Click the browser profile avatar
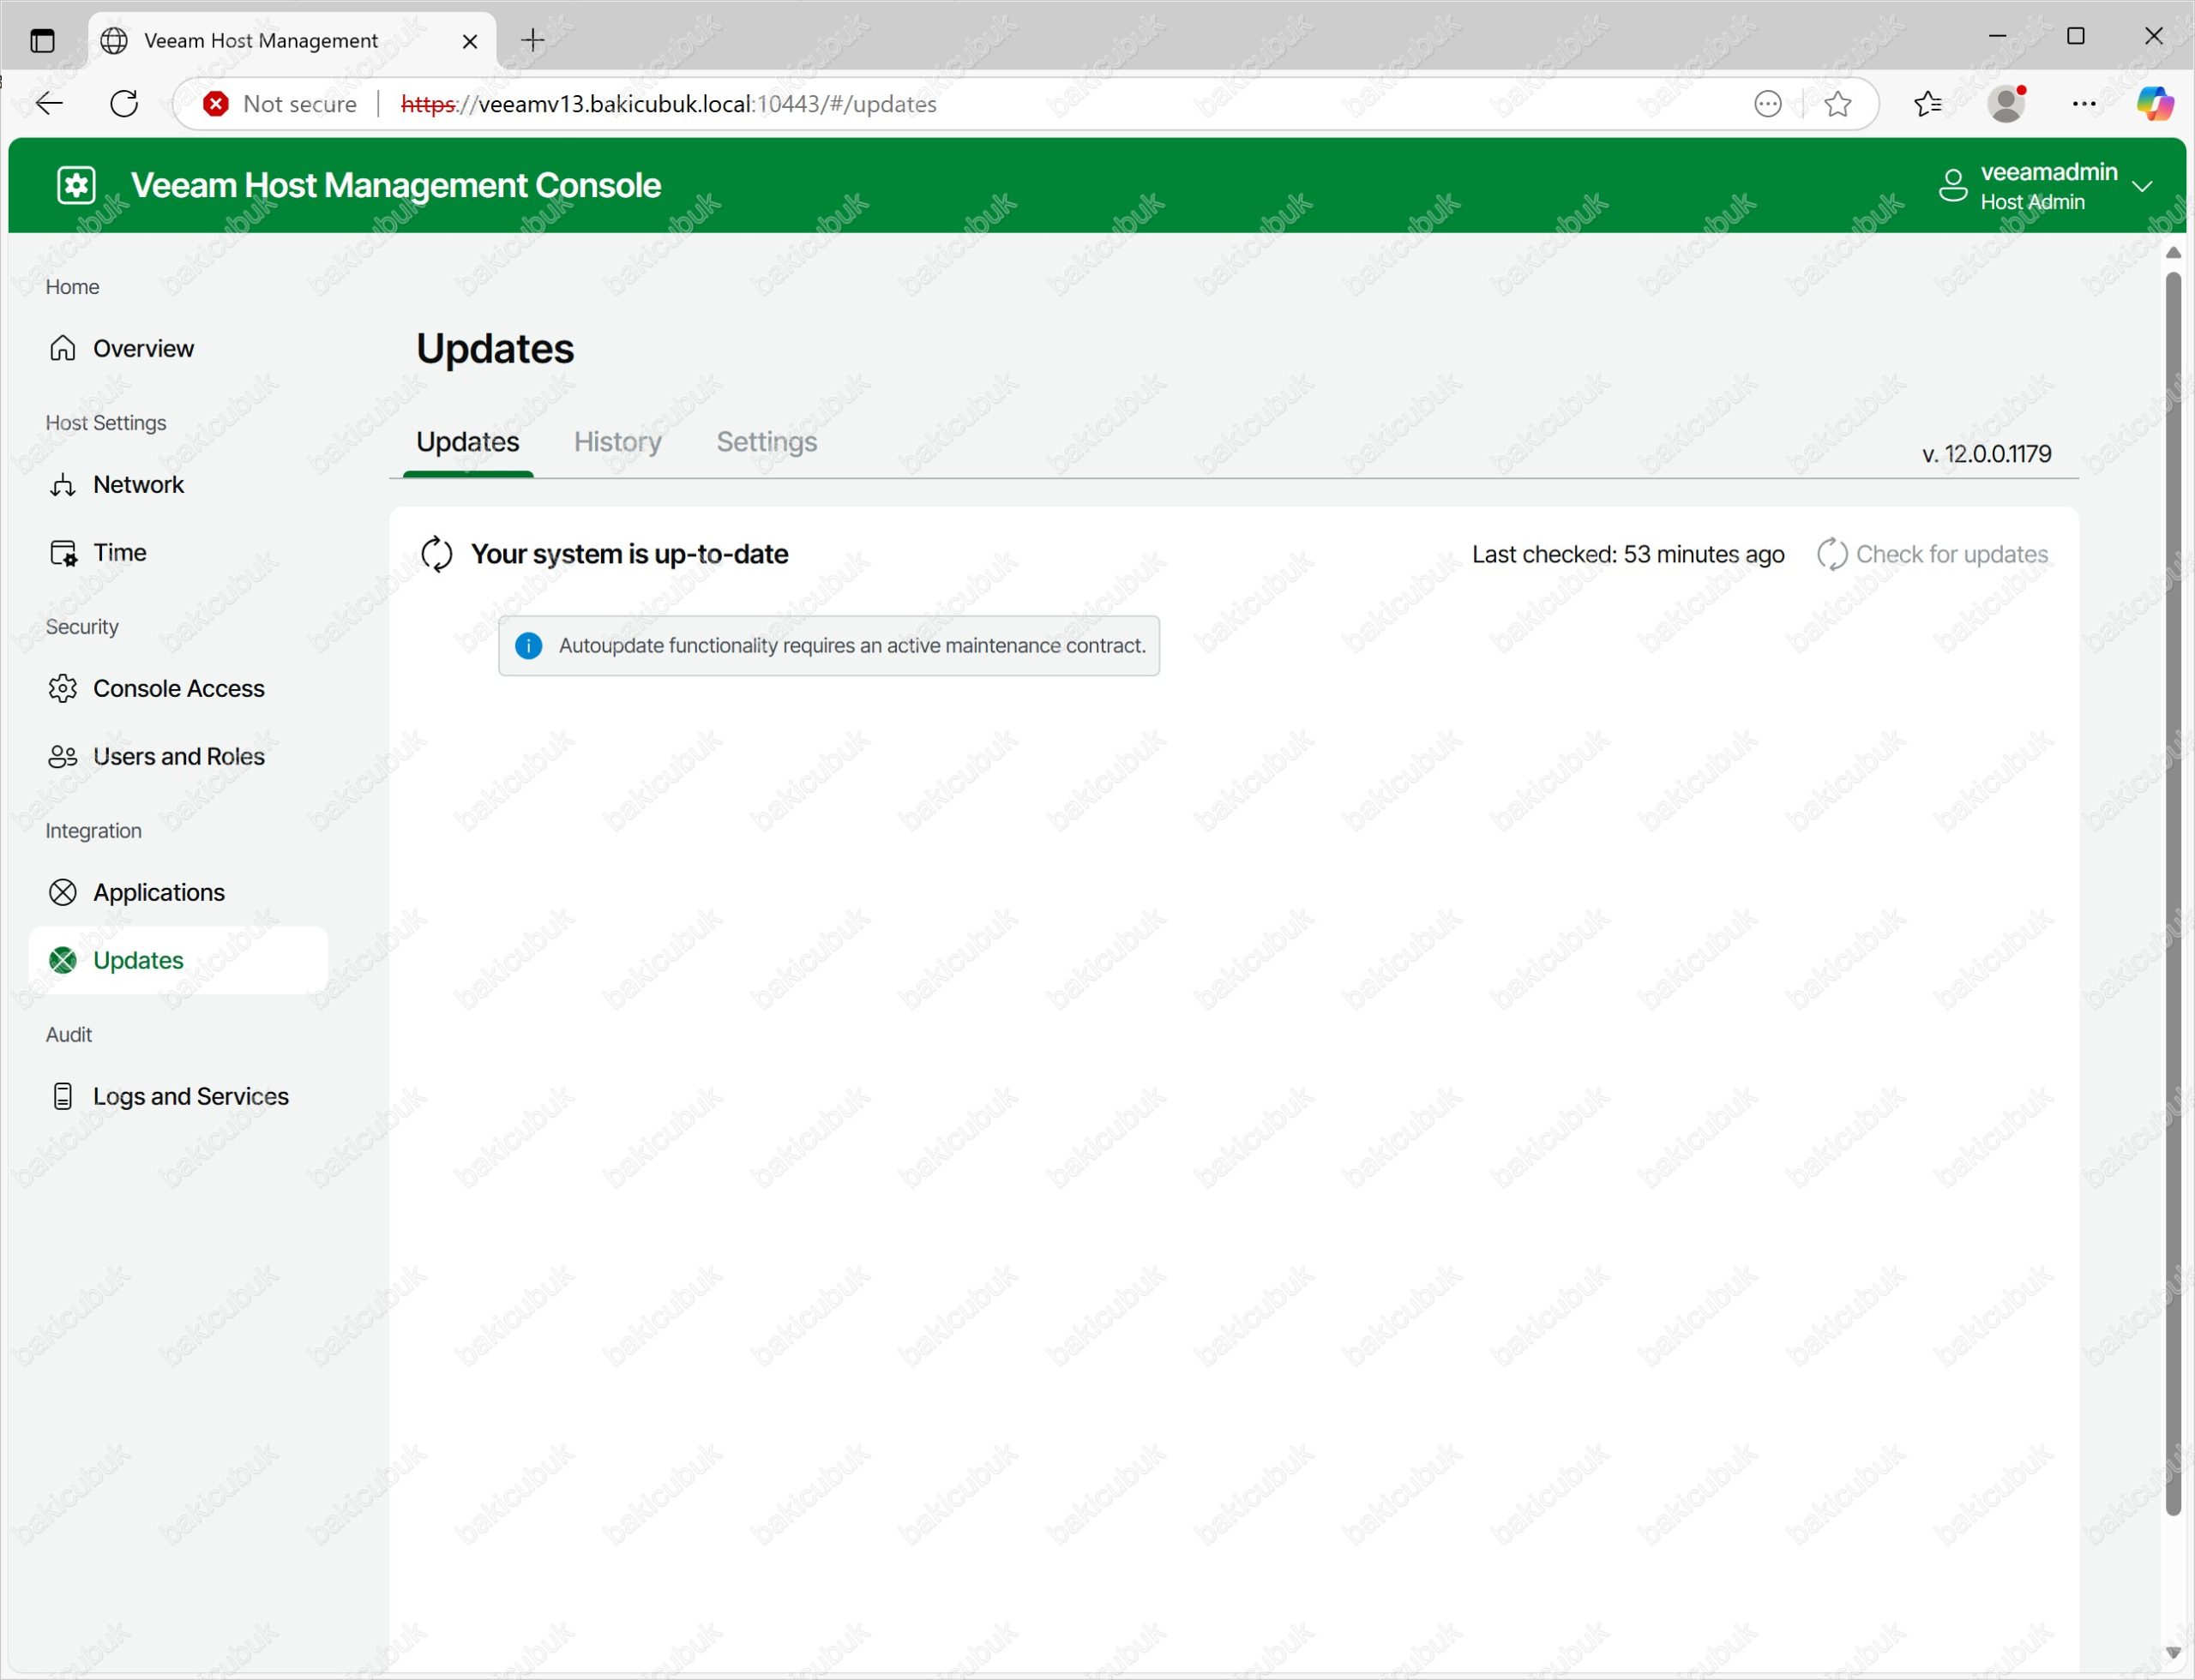The image size is (2195, 1680). tap(2006, 104)
